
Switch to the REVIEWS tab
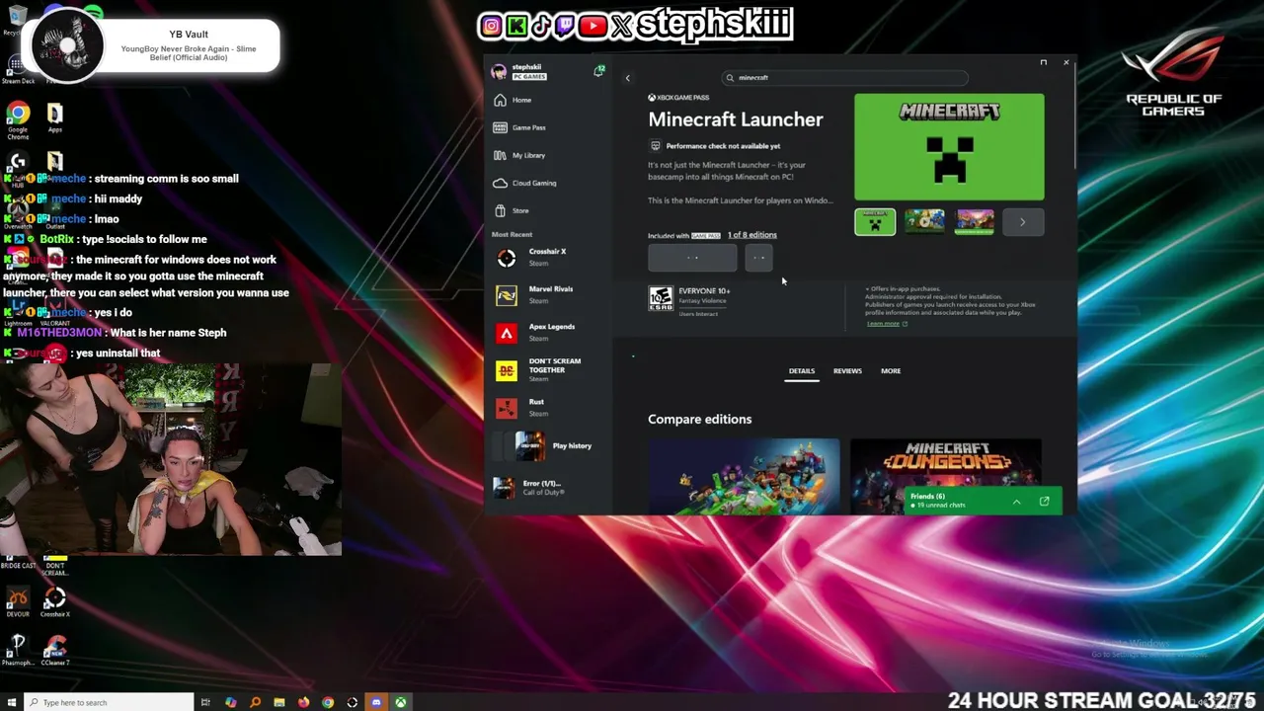[x=847, y=371]
